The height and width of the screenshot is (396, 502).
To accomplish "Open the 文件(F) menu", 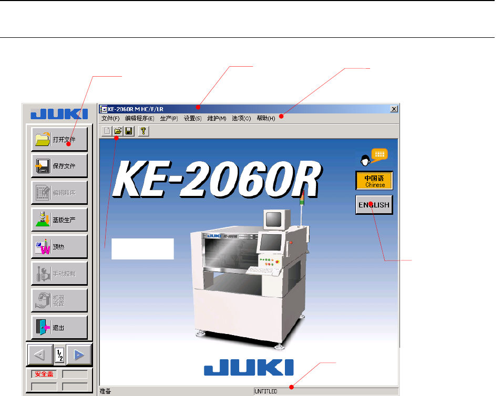I will click(110, 118).
